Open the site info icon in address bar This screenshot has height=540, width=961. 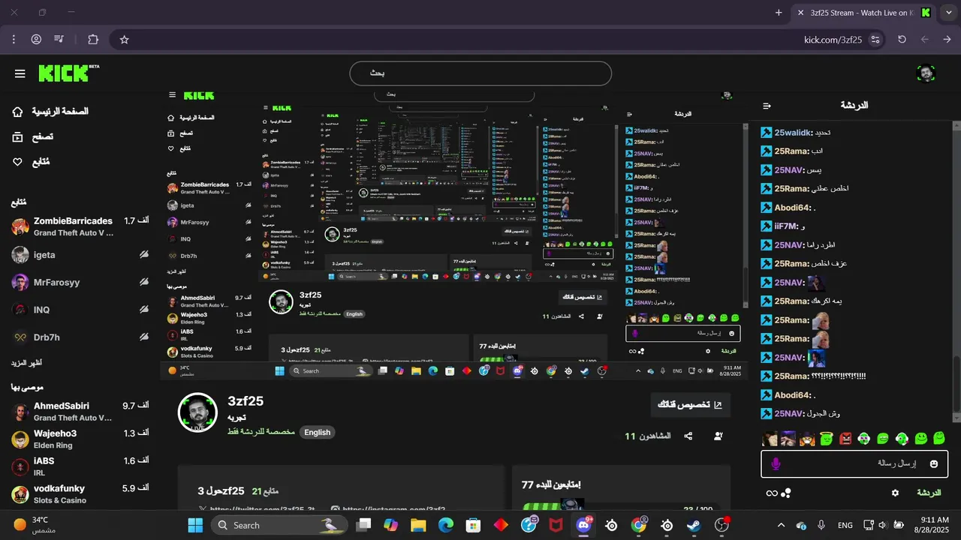(875, 39)
